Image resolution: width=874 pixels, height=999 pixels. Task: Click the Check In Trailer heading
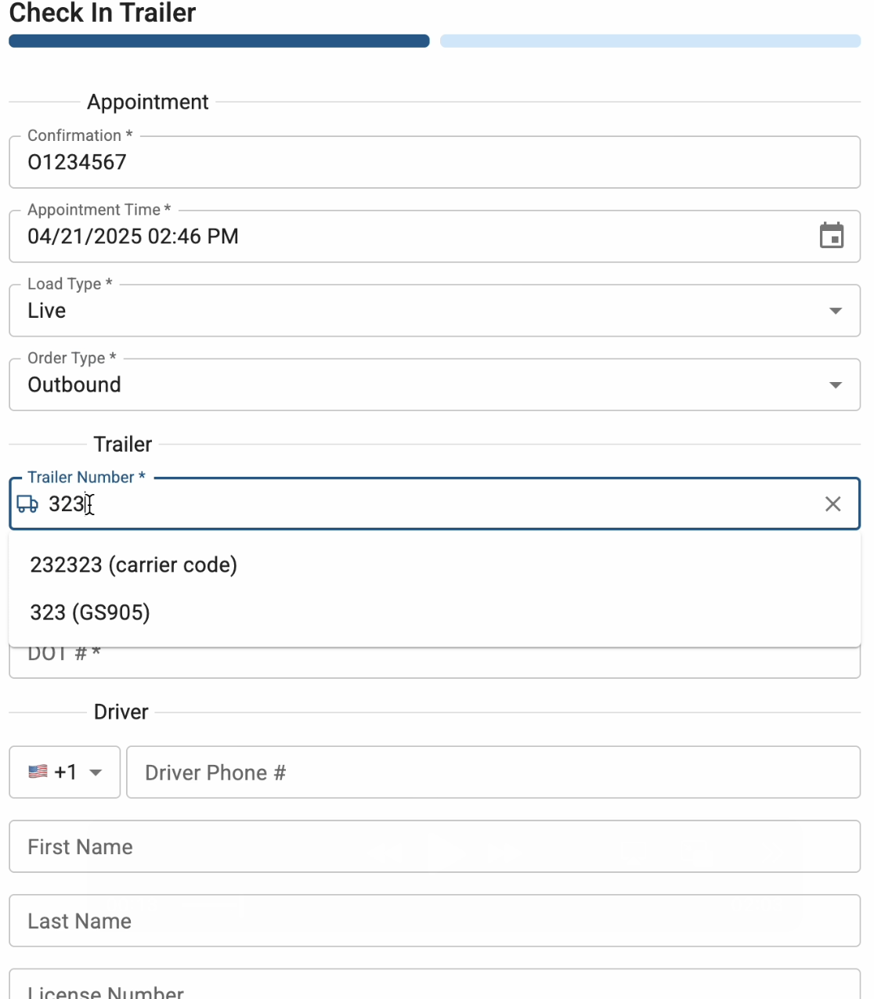tap(103, 13)
